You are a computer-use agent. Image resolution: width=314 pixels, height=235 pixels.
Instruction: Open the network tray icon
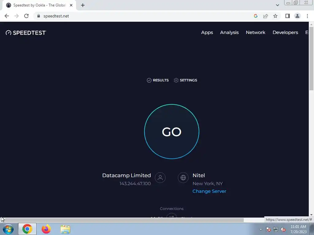coord(276,229)
